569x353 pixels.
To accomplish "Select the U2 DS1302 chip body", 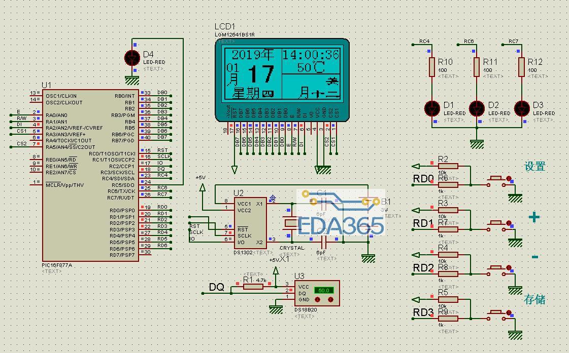I will click(x=250, y=223).
